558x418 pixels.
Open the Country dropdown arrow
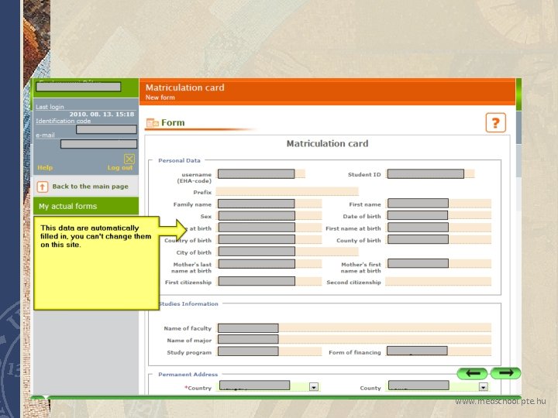(x=314, y=387)
